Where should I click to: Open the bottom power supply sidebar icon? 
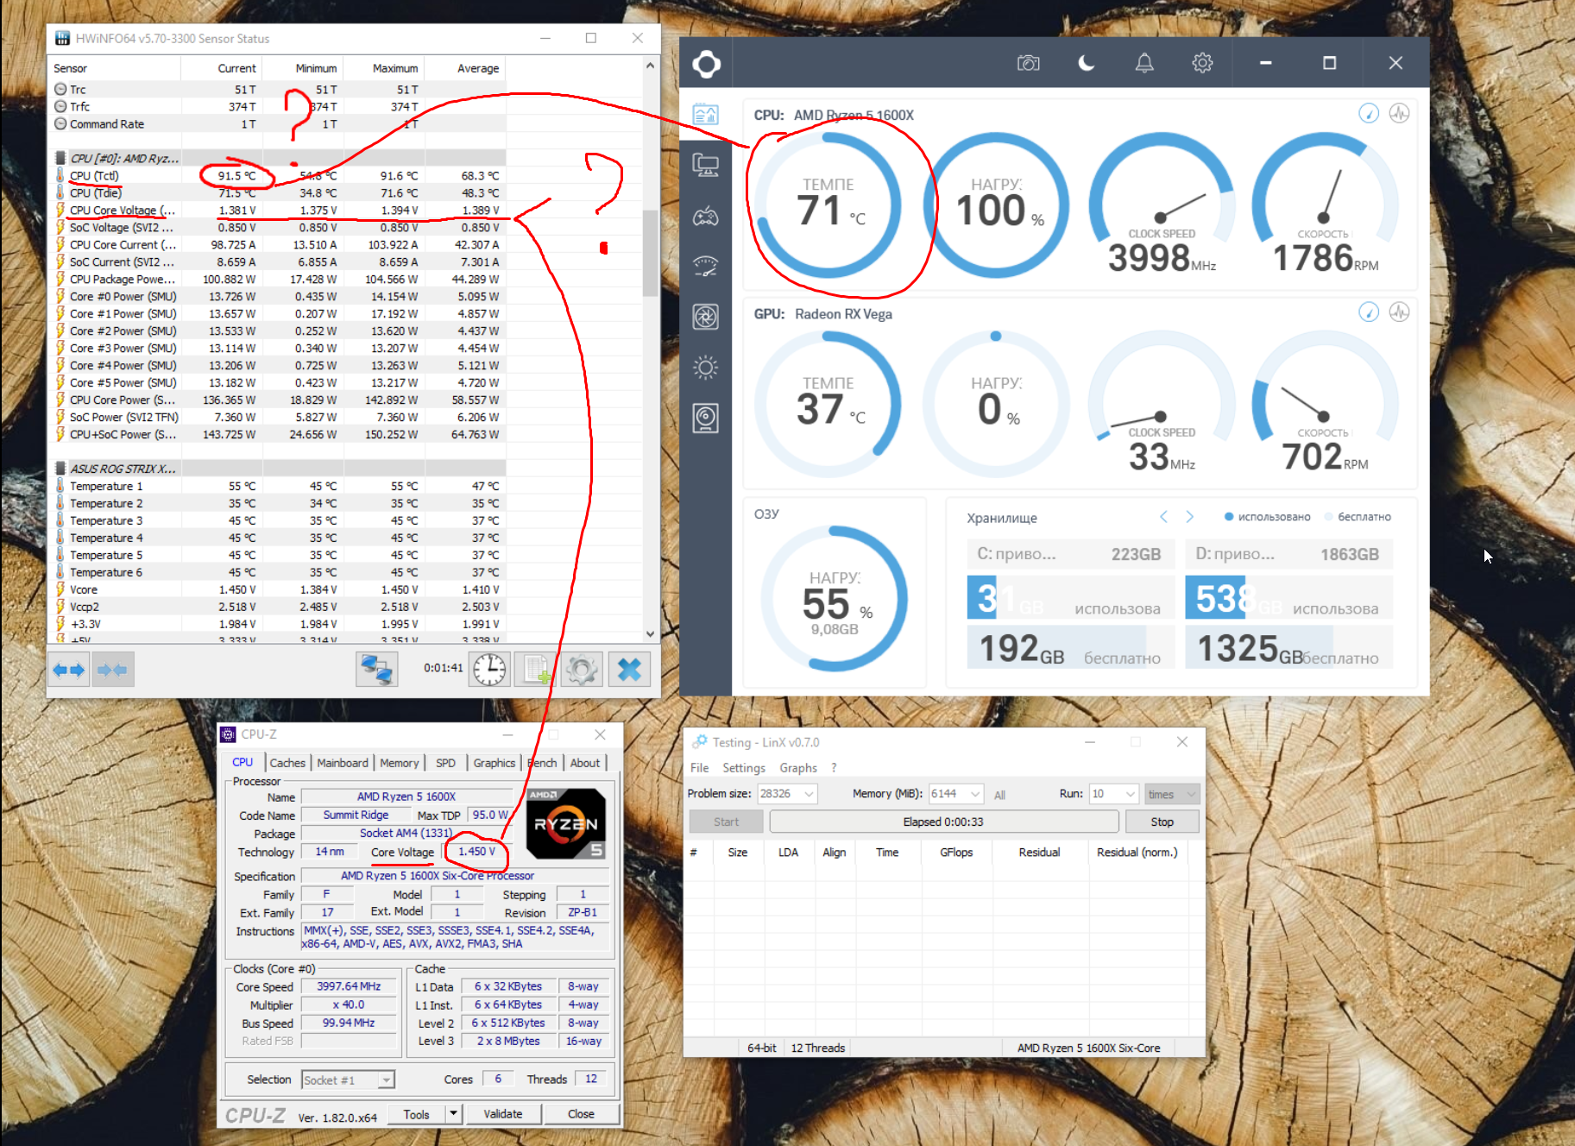(705, 419)
